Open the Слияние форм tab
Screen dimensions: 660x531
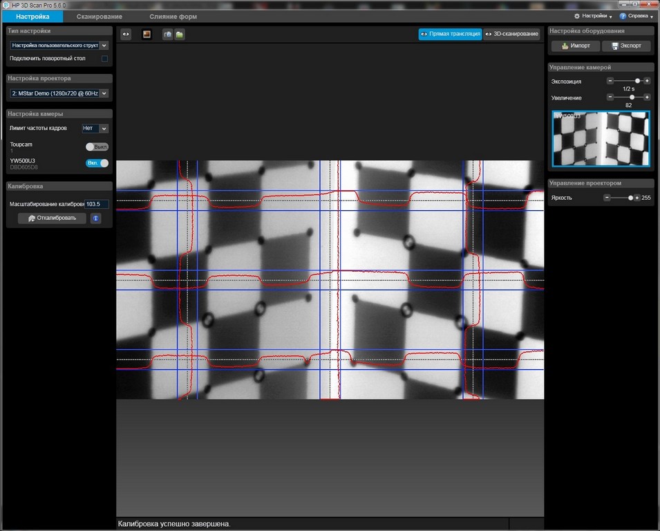pyautogui.click(x=173, y=17)
